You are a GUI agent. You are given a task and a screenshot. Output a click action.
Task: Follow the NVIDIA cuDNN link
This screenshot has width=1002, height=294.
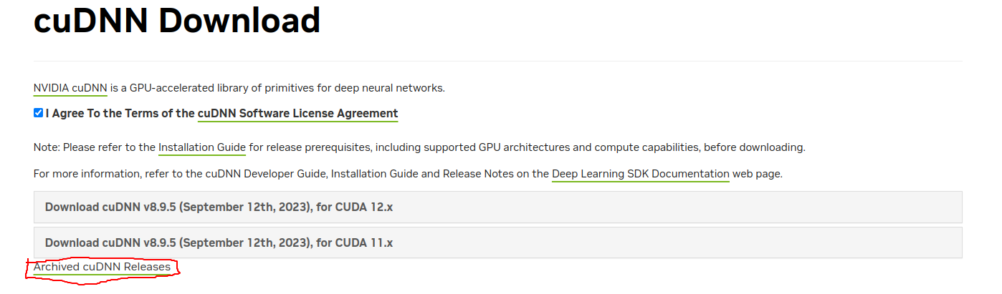coord(70,88)
